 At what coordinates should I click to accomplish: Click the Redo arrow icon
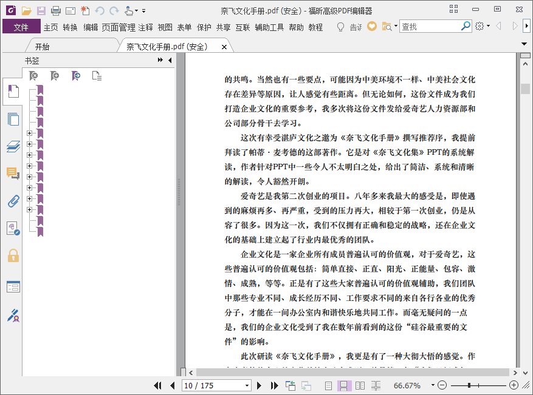[x=114, y=11]
